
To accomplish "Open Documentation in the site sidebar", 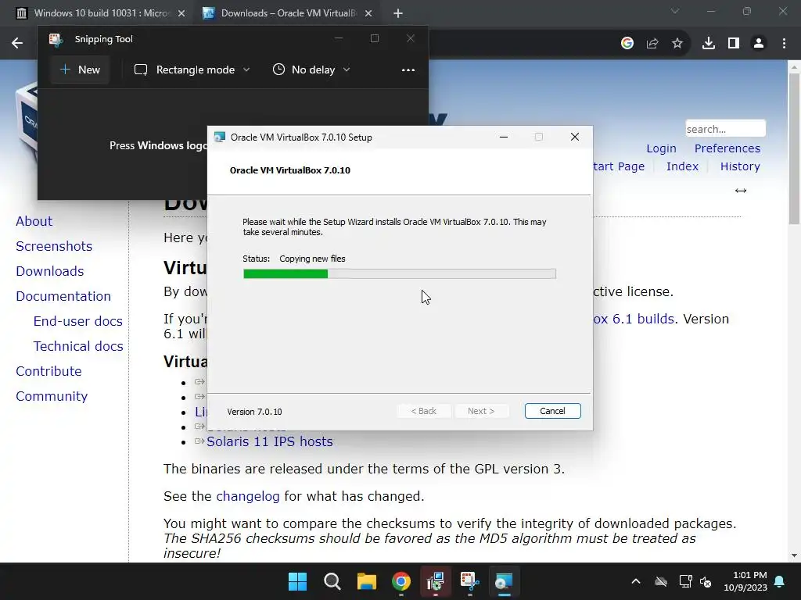I will (x=63, y=296).
